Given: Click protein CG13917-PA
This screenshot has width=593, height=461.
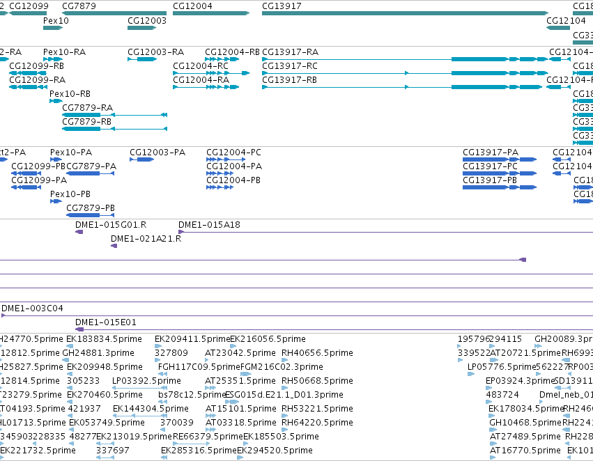Looking at the screenshot, I should click(x=500, y=159).
